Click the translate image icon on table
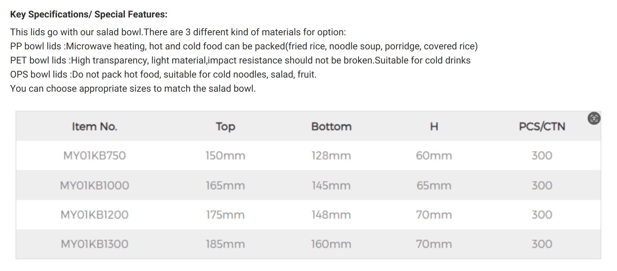Image resolution: width=617 pixels, height=271 pixels. (594, 118)
